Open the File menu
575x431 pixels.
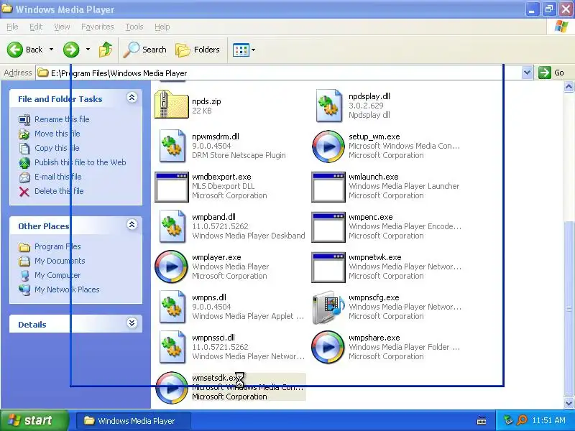click(12, 27)
